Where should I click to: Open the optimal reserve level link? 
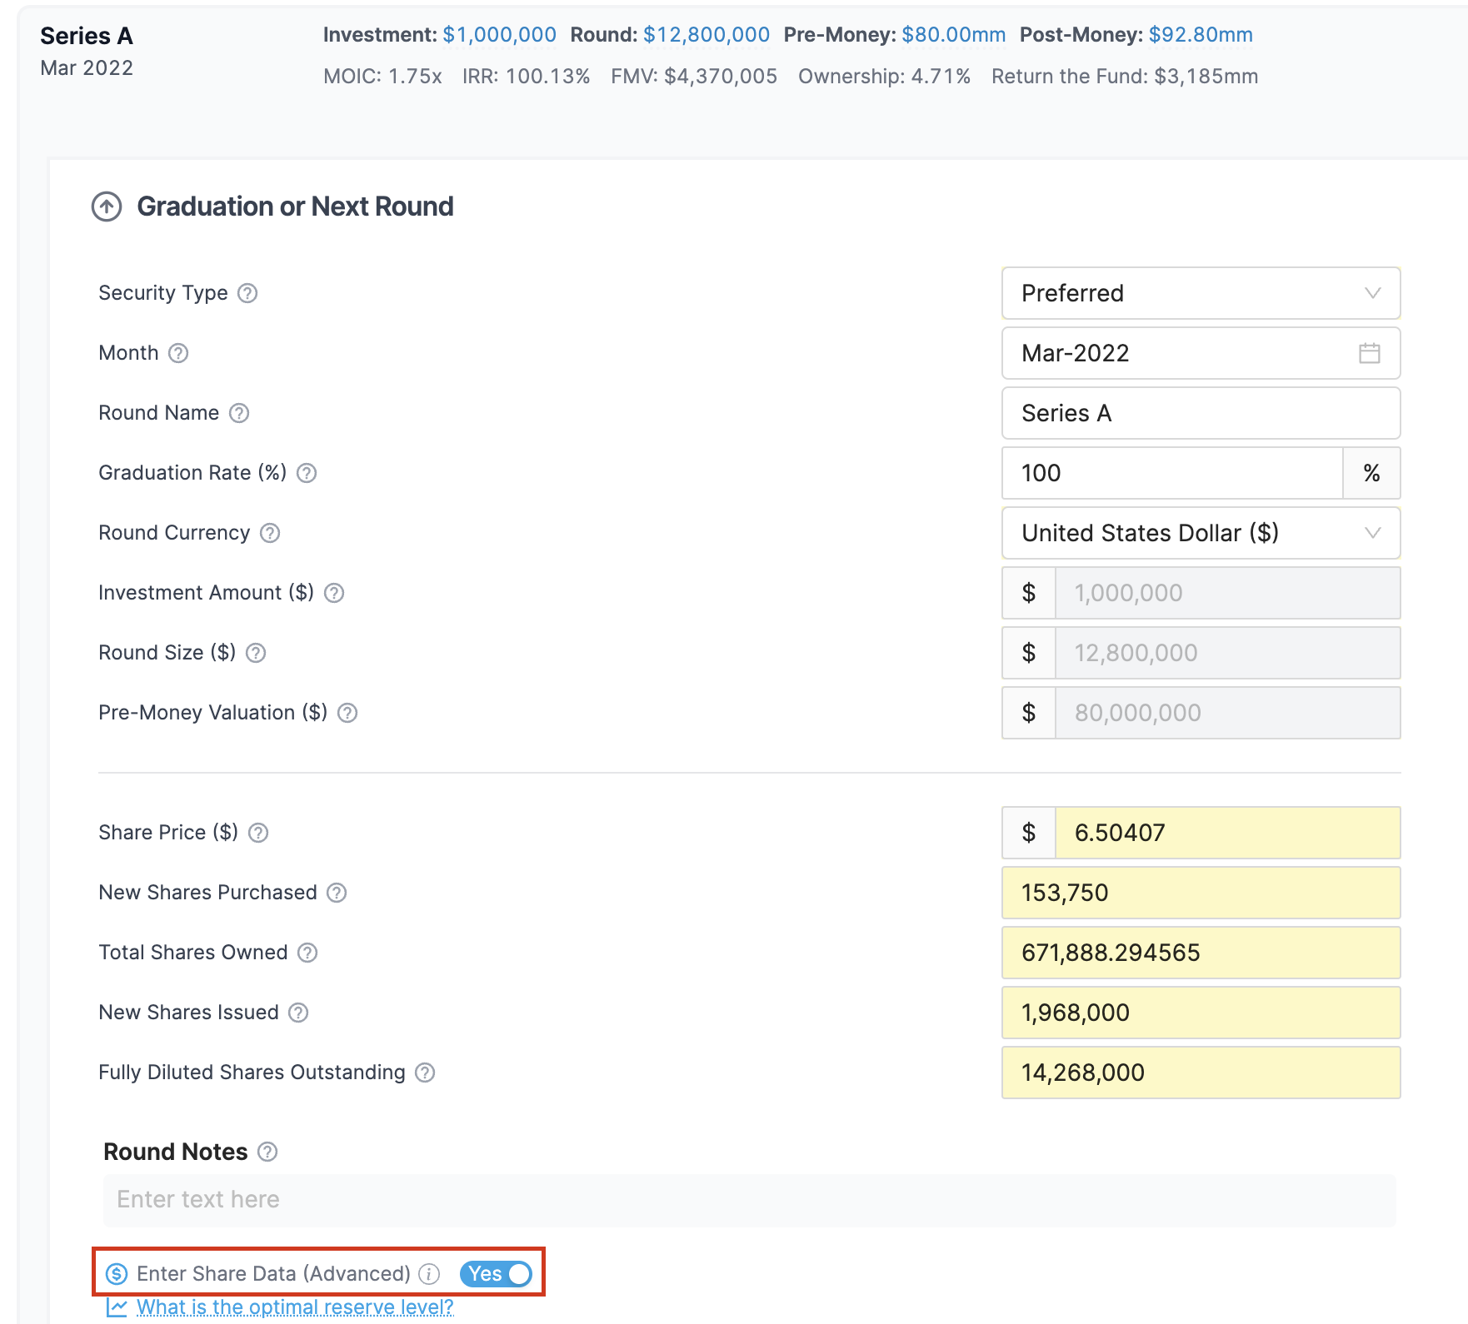click(x=295, y=1307)
